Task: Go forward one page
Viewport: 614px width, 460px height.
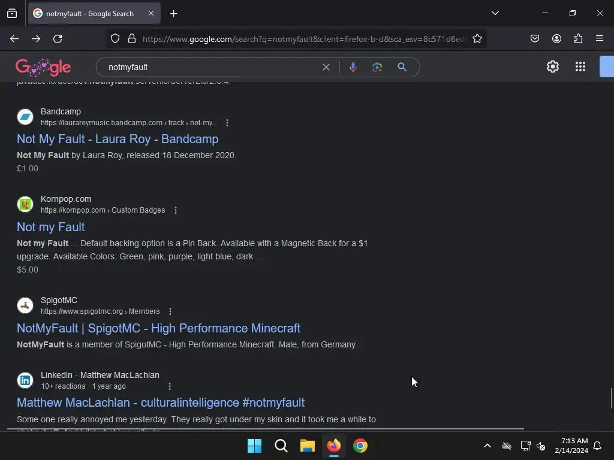Action: (x=36, y=39)
